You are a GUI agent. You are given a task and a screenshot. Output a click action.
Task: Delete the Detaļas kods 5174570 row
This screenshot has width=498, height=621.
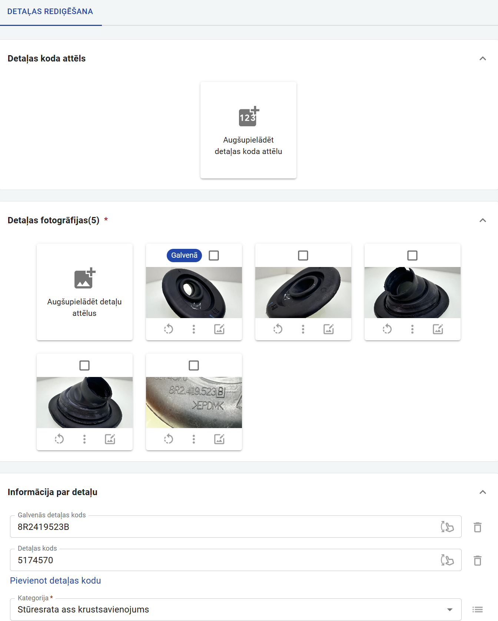(478, 560)
